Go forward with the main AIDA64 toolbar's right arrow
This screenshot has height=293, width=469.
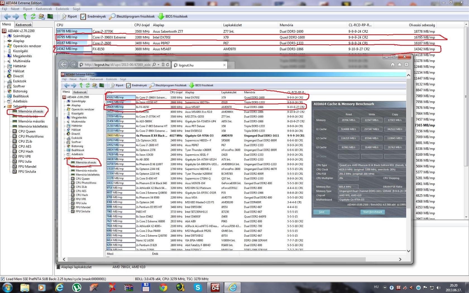point(16,16)
